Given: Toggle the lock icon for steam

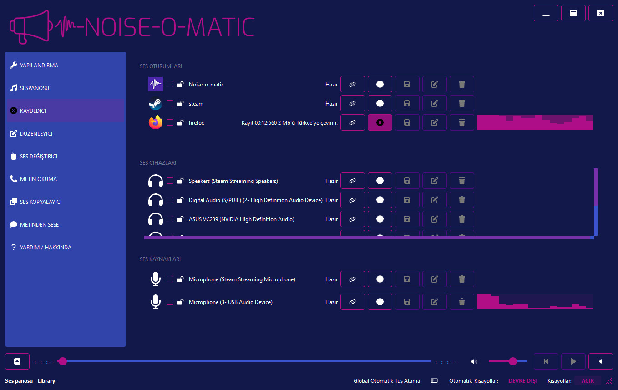Looking at the screenshot, I should click(180, 103).
